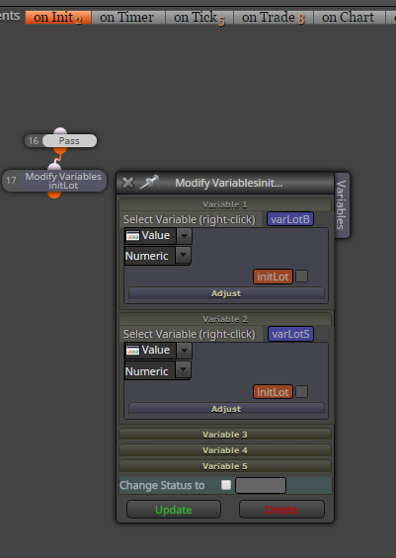Click orange output connector of Modify Variables block
This screenshot has height=558, width=396.
click(54, 195)
